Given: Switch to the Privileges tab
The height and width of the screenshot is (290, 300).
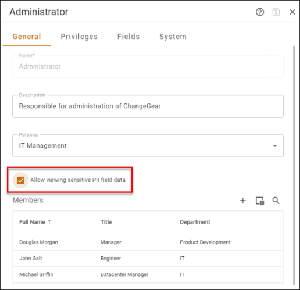Looking at the screenshot, I should coord(79,37).
